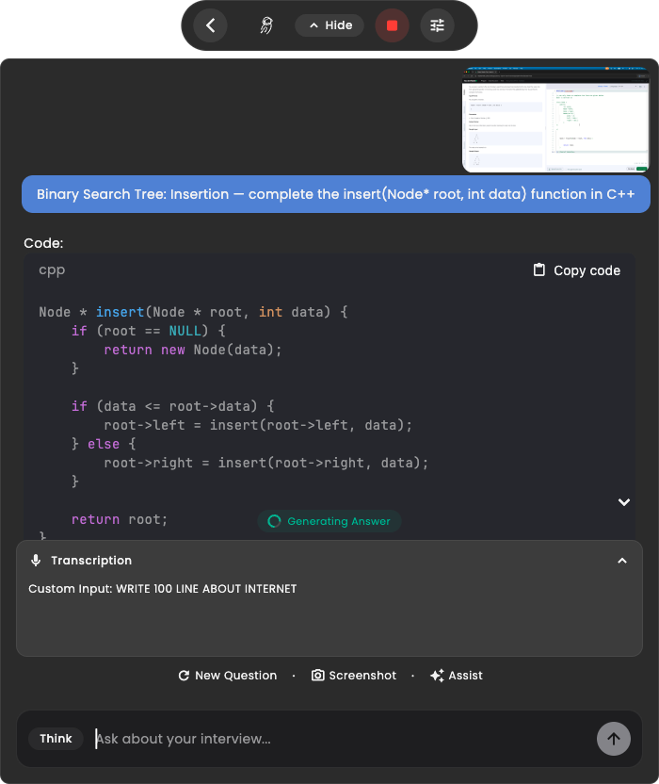Copy code using the clipboard icon
The image size is (659, 784).
539,270
